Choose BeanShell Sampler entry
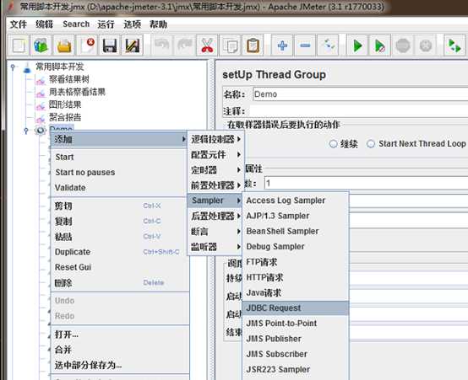The image size is (468, 380). (x=296, y=231)
